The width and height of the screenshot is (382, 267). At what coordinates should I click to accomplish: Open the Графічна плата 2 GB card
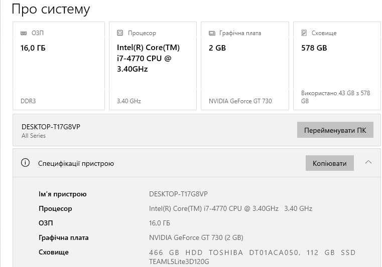[244, 66]
